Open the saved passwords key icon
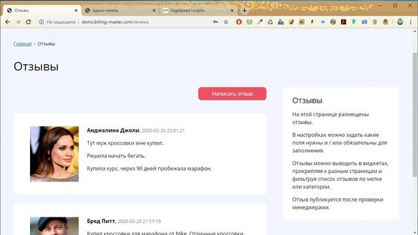The width and height of the screenshot is (418, 235). tap(216, 22)
